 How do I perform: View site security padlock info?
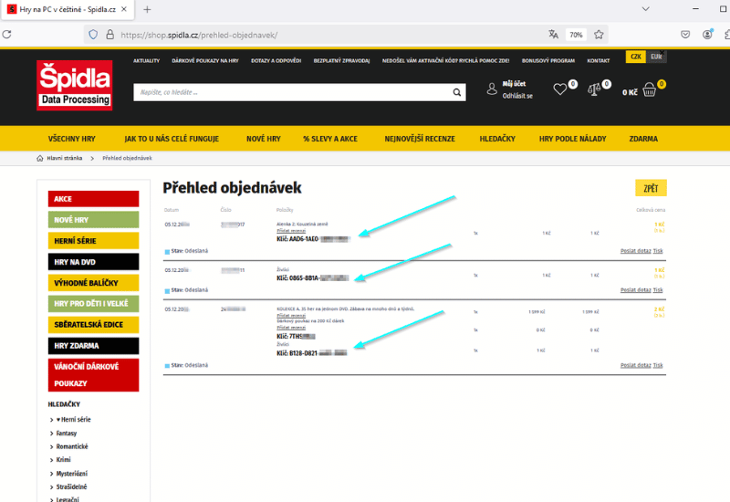109,35
